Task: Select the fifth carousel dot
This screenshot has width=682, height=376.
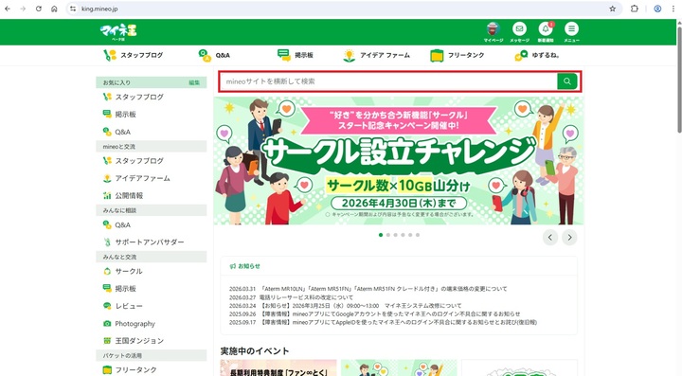Action: pyautogui.click(x=410, y=235)
